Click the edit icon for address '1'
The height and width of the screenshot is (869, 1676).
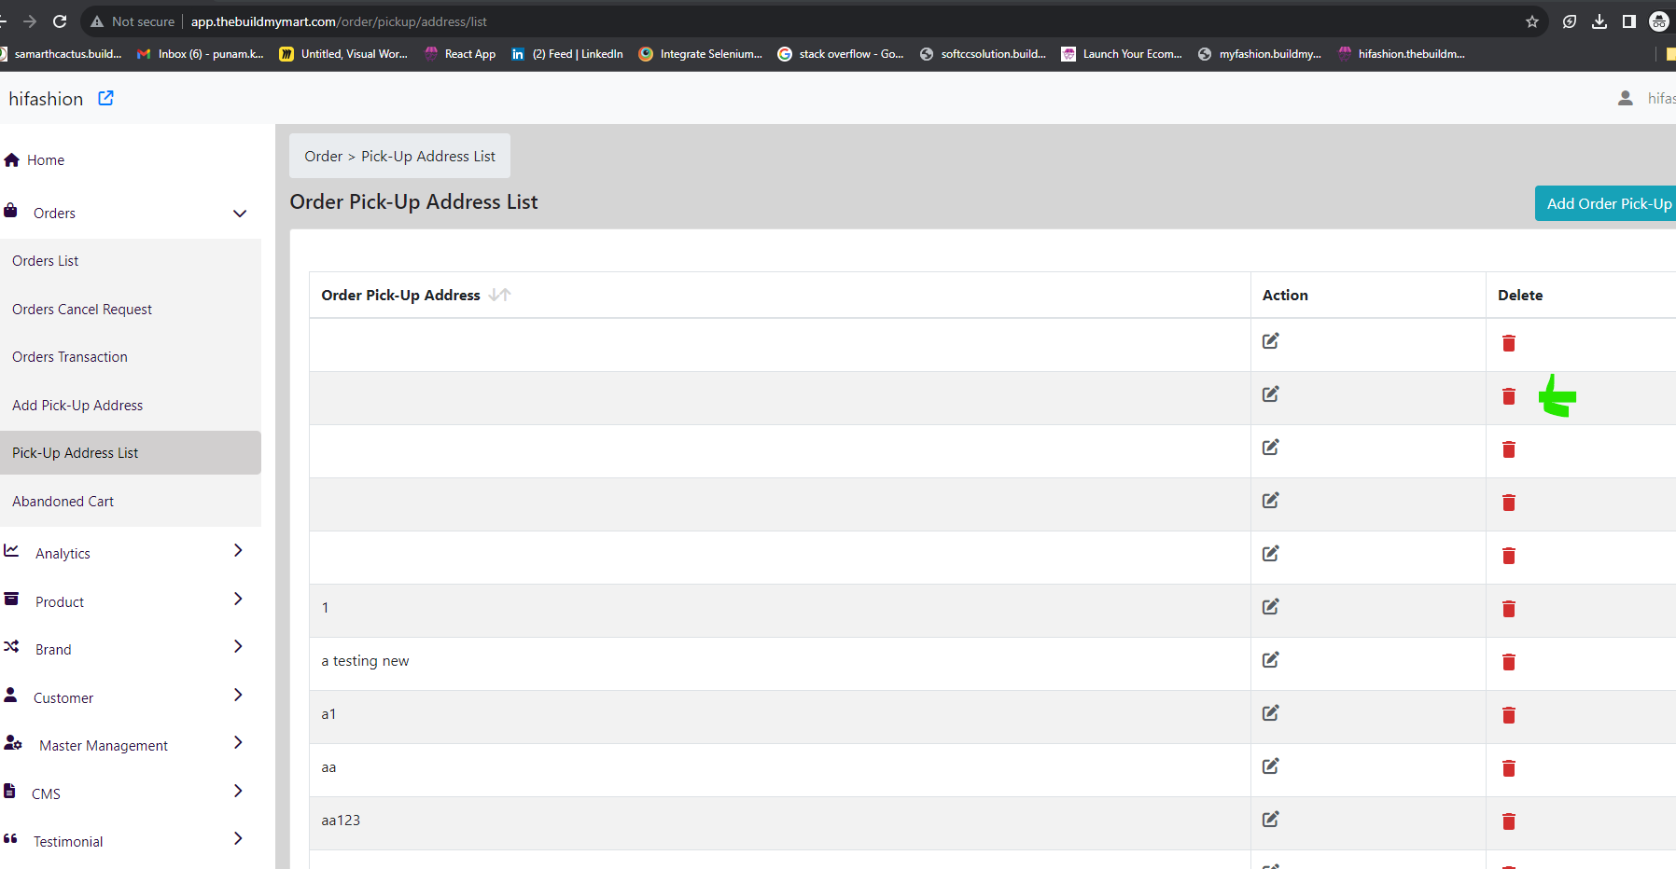coord(1270,607)
